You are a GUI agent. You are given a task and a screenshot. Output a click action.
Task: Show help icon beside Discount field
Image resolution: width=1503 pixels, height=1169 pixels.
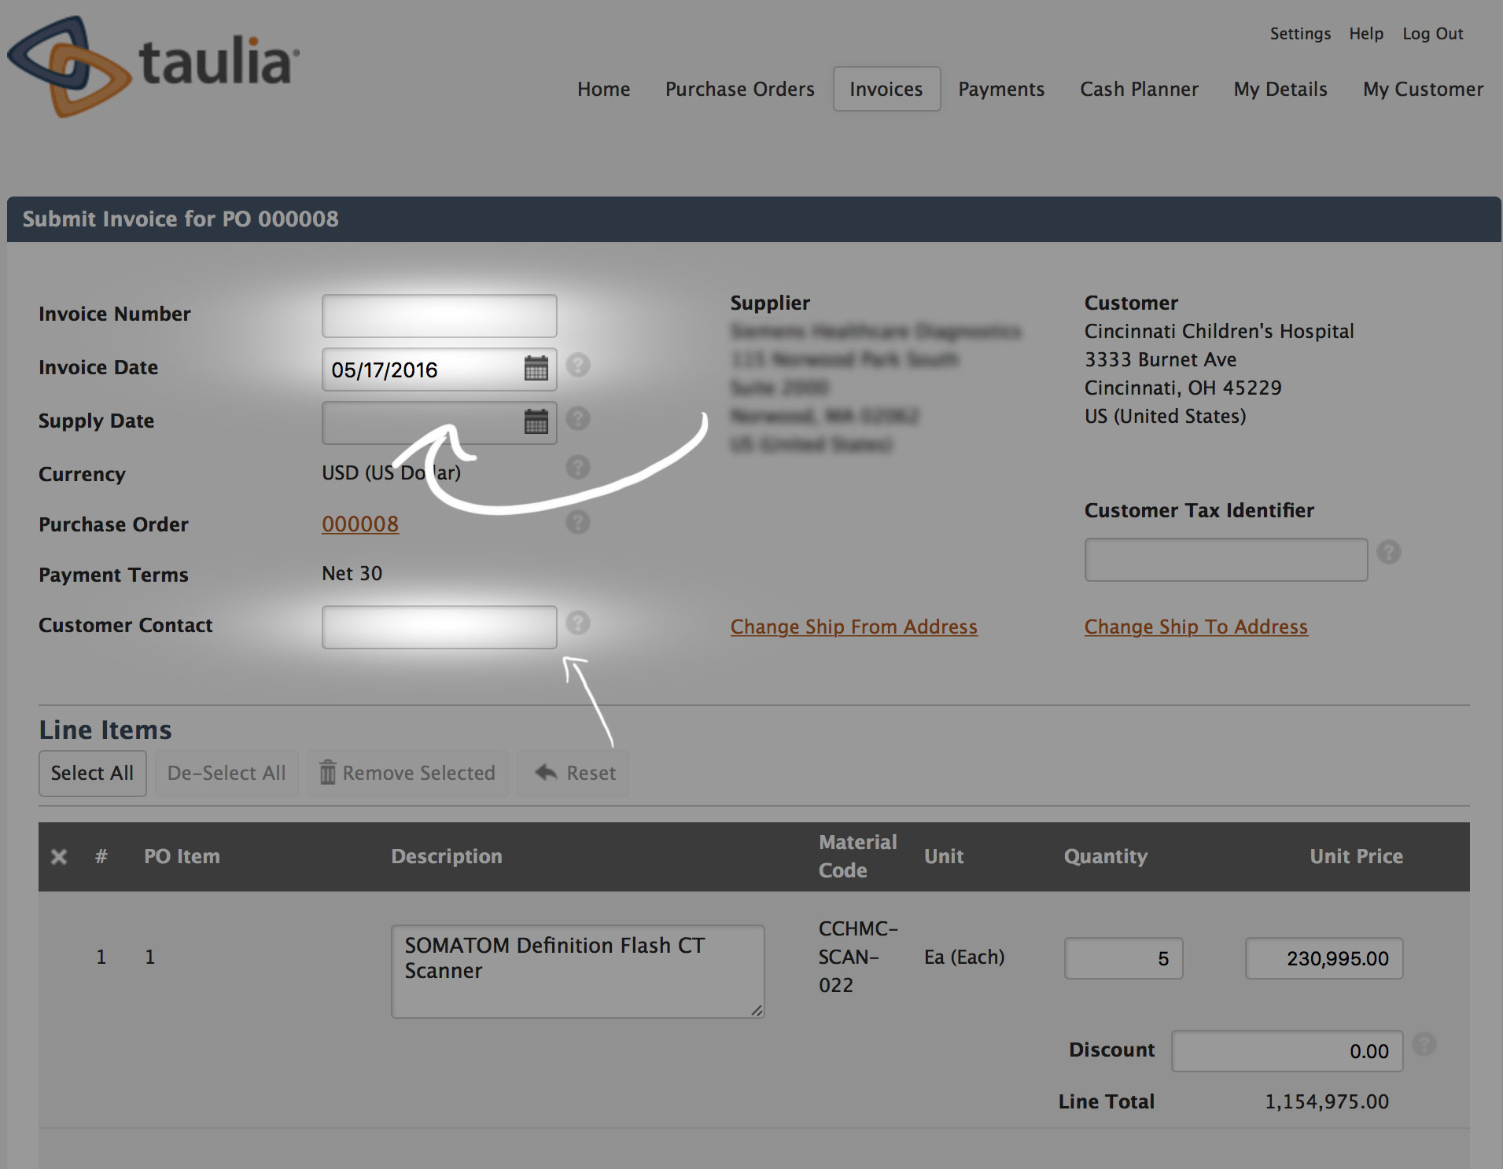pyautogui.click(x=1424, y=1044)
